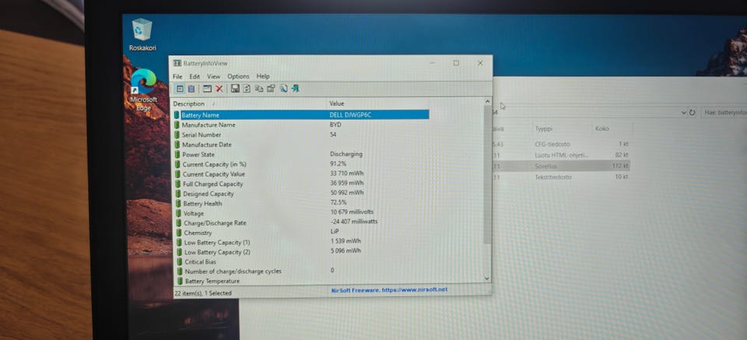The height and width of the screenshot is (340, 747).
Task: Click the Find toolbar icon
Action: (283, 89)
